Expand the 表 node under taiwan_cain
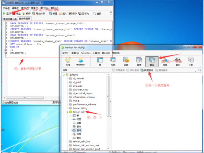Screen dimensions: 204x153 [71, 115]
